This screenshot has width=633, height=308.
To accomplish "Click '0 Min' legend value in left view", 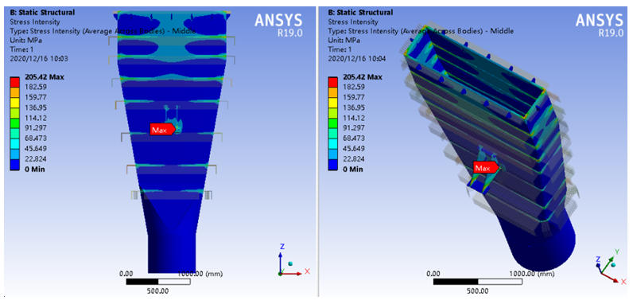I will pyautogui.click(x=34, y=169).
